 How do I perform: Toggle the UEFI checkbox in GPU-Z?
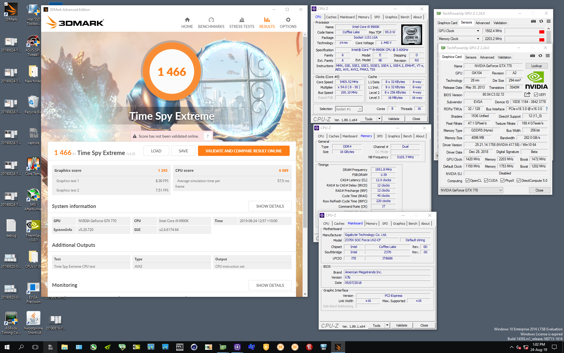[536, 95]
